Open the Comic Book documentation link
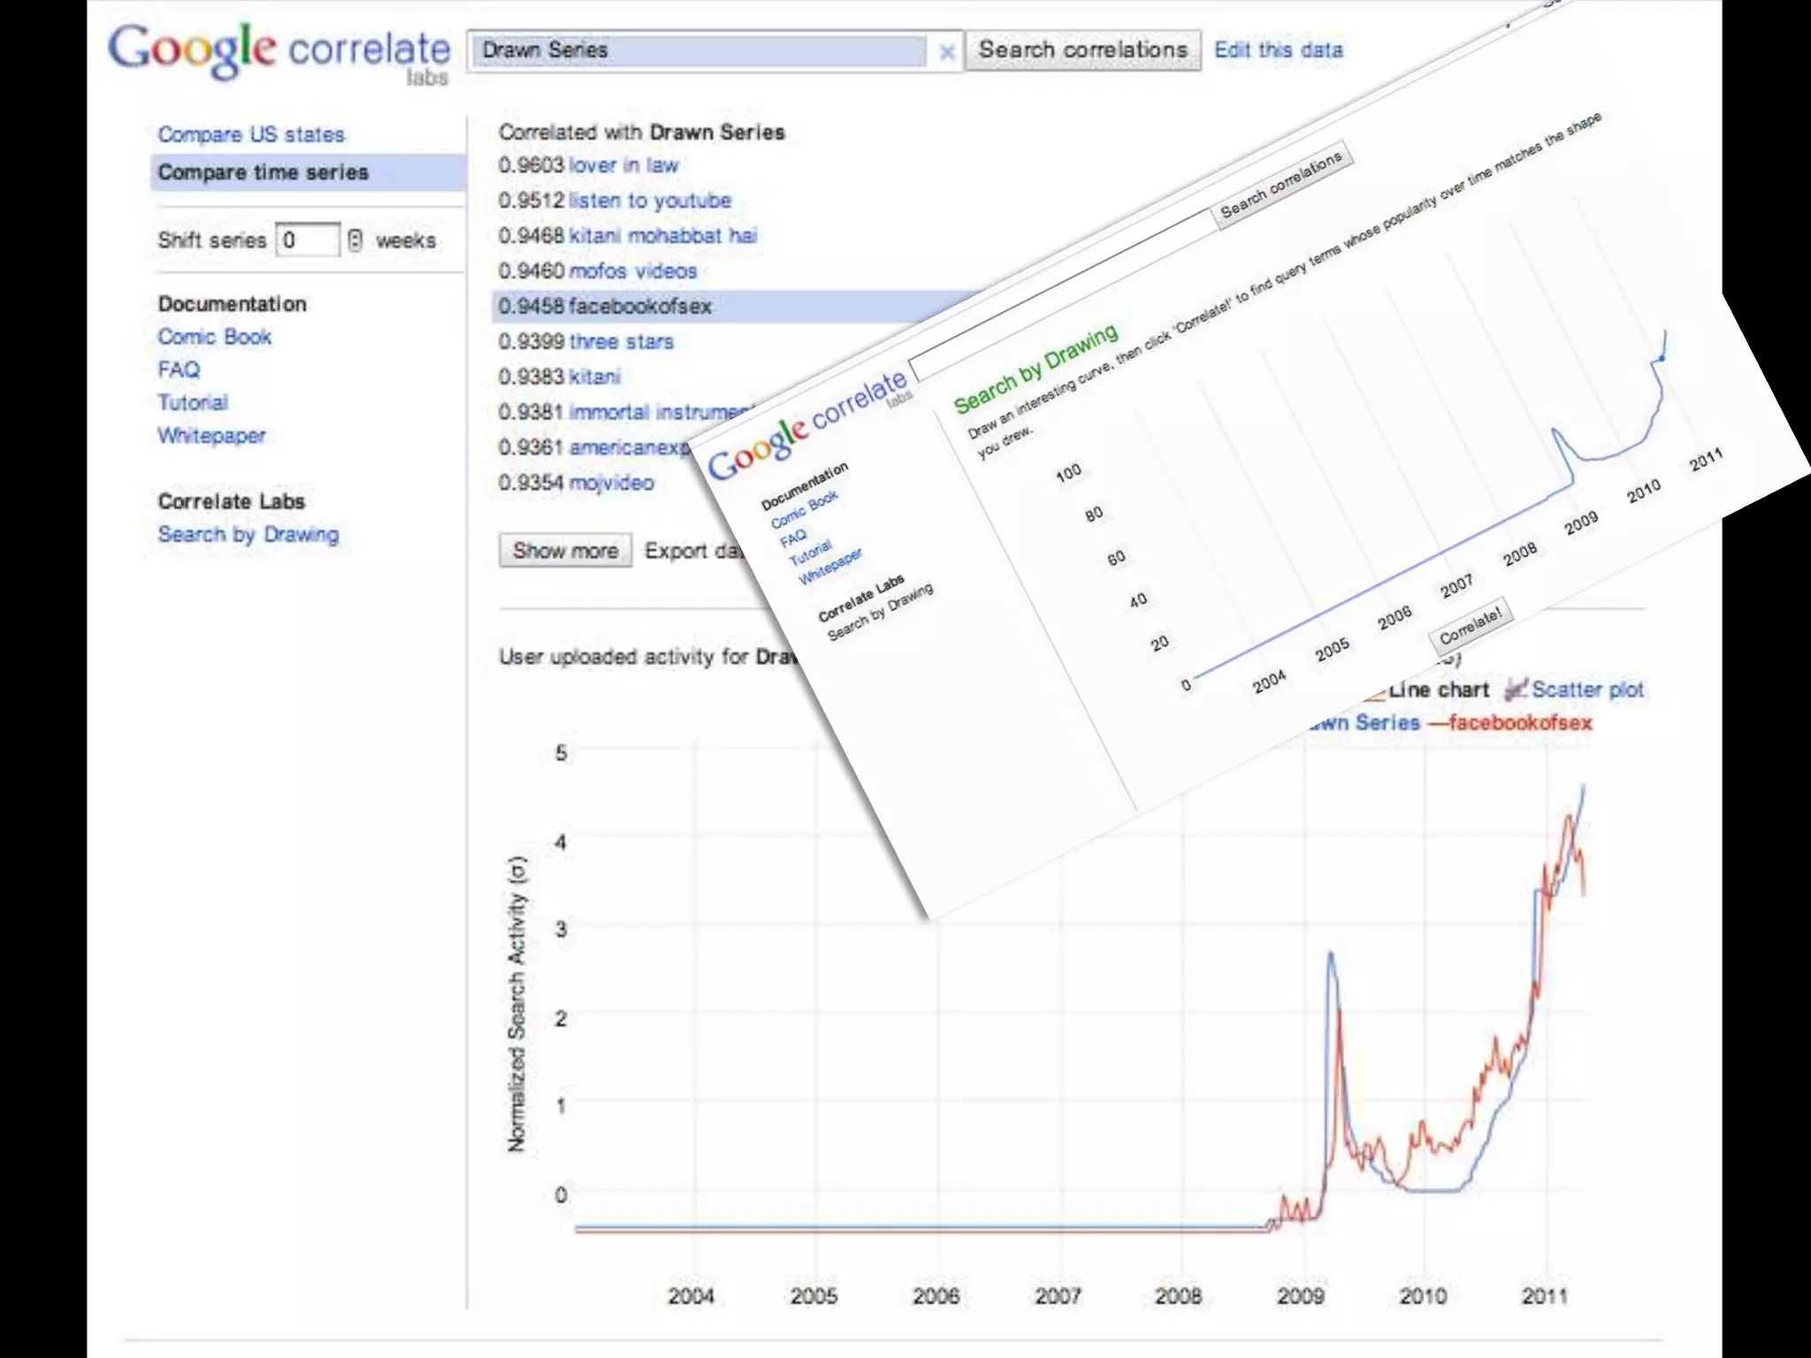Screen dimensions: 1811x1358 [214, 337]
